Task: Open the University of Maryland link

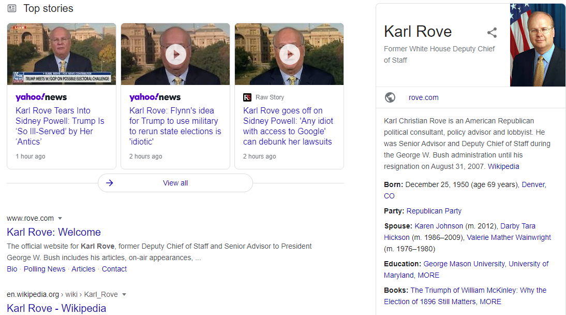Action: coord(528,264)
